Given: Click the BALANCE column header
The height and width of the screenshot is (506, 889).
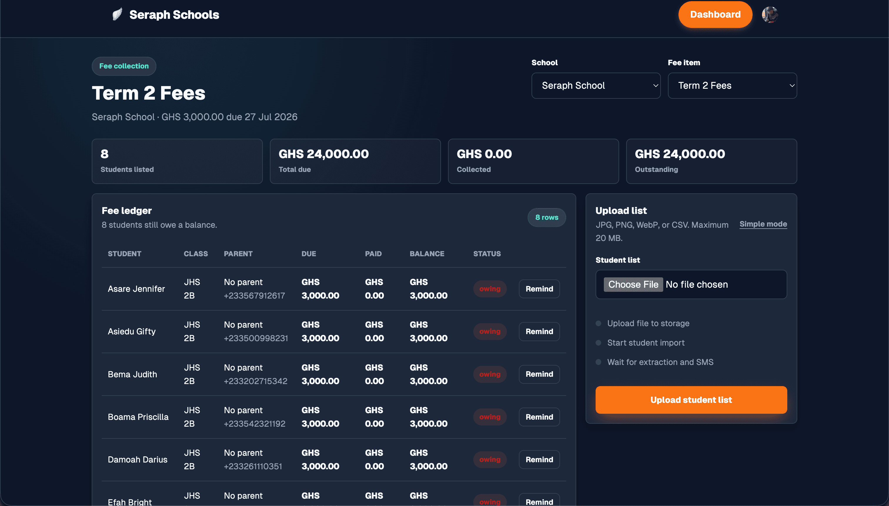Looking at the screenshot, I should 427,254.
